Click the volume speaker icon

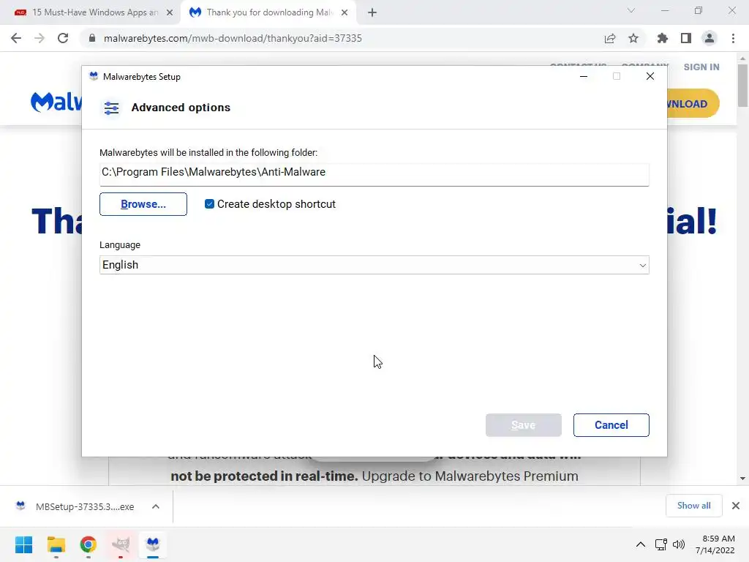coord(678,544)
